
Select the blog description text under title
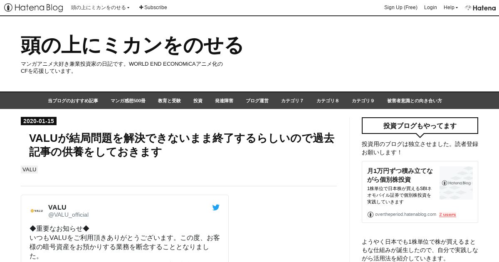click(122, 67)
